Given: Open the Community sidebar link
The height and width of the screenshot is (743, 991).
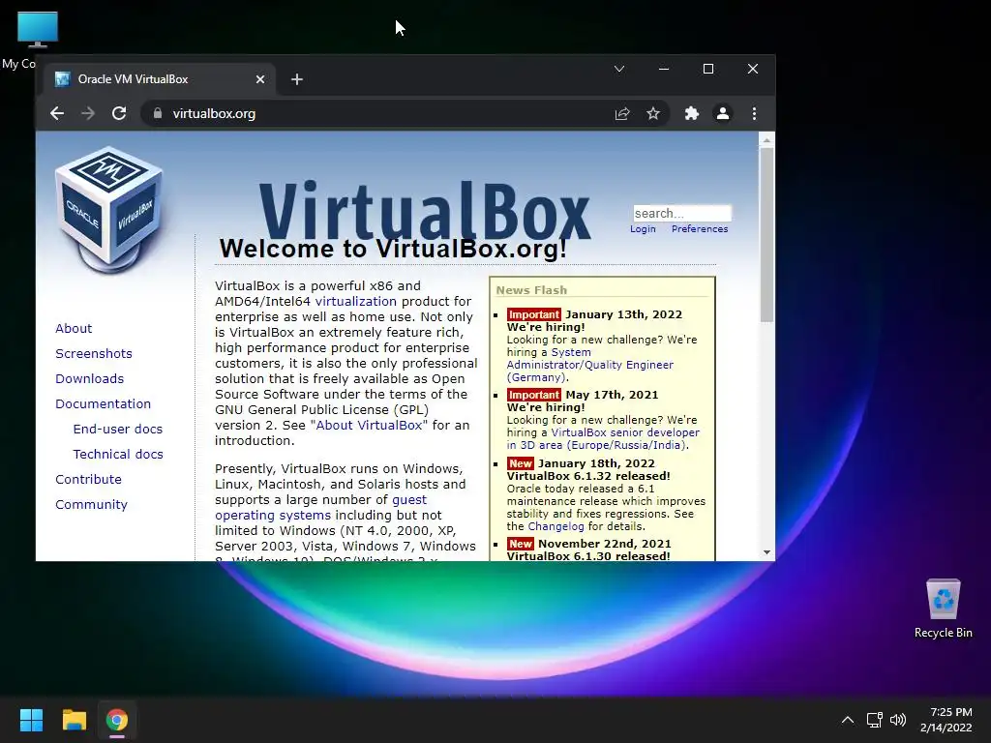Looking at the screenshot, I should (x=91, y=505).
